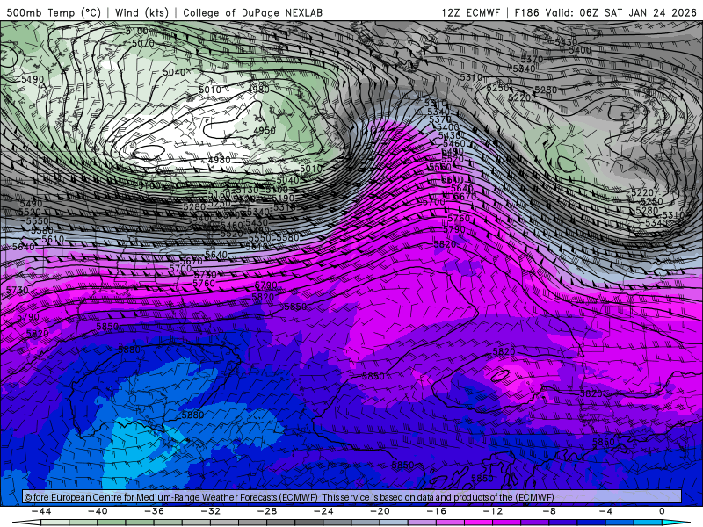Click the 'SAT JAN 24 2026' valid date
The image size is (703, 527).
tap(650, 12)
